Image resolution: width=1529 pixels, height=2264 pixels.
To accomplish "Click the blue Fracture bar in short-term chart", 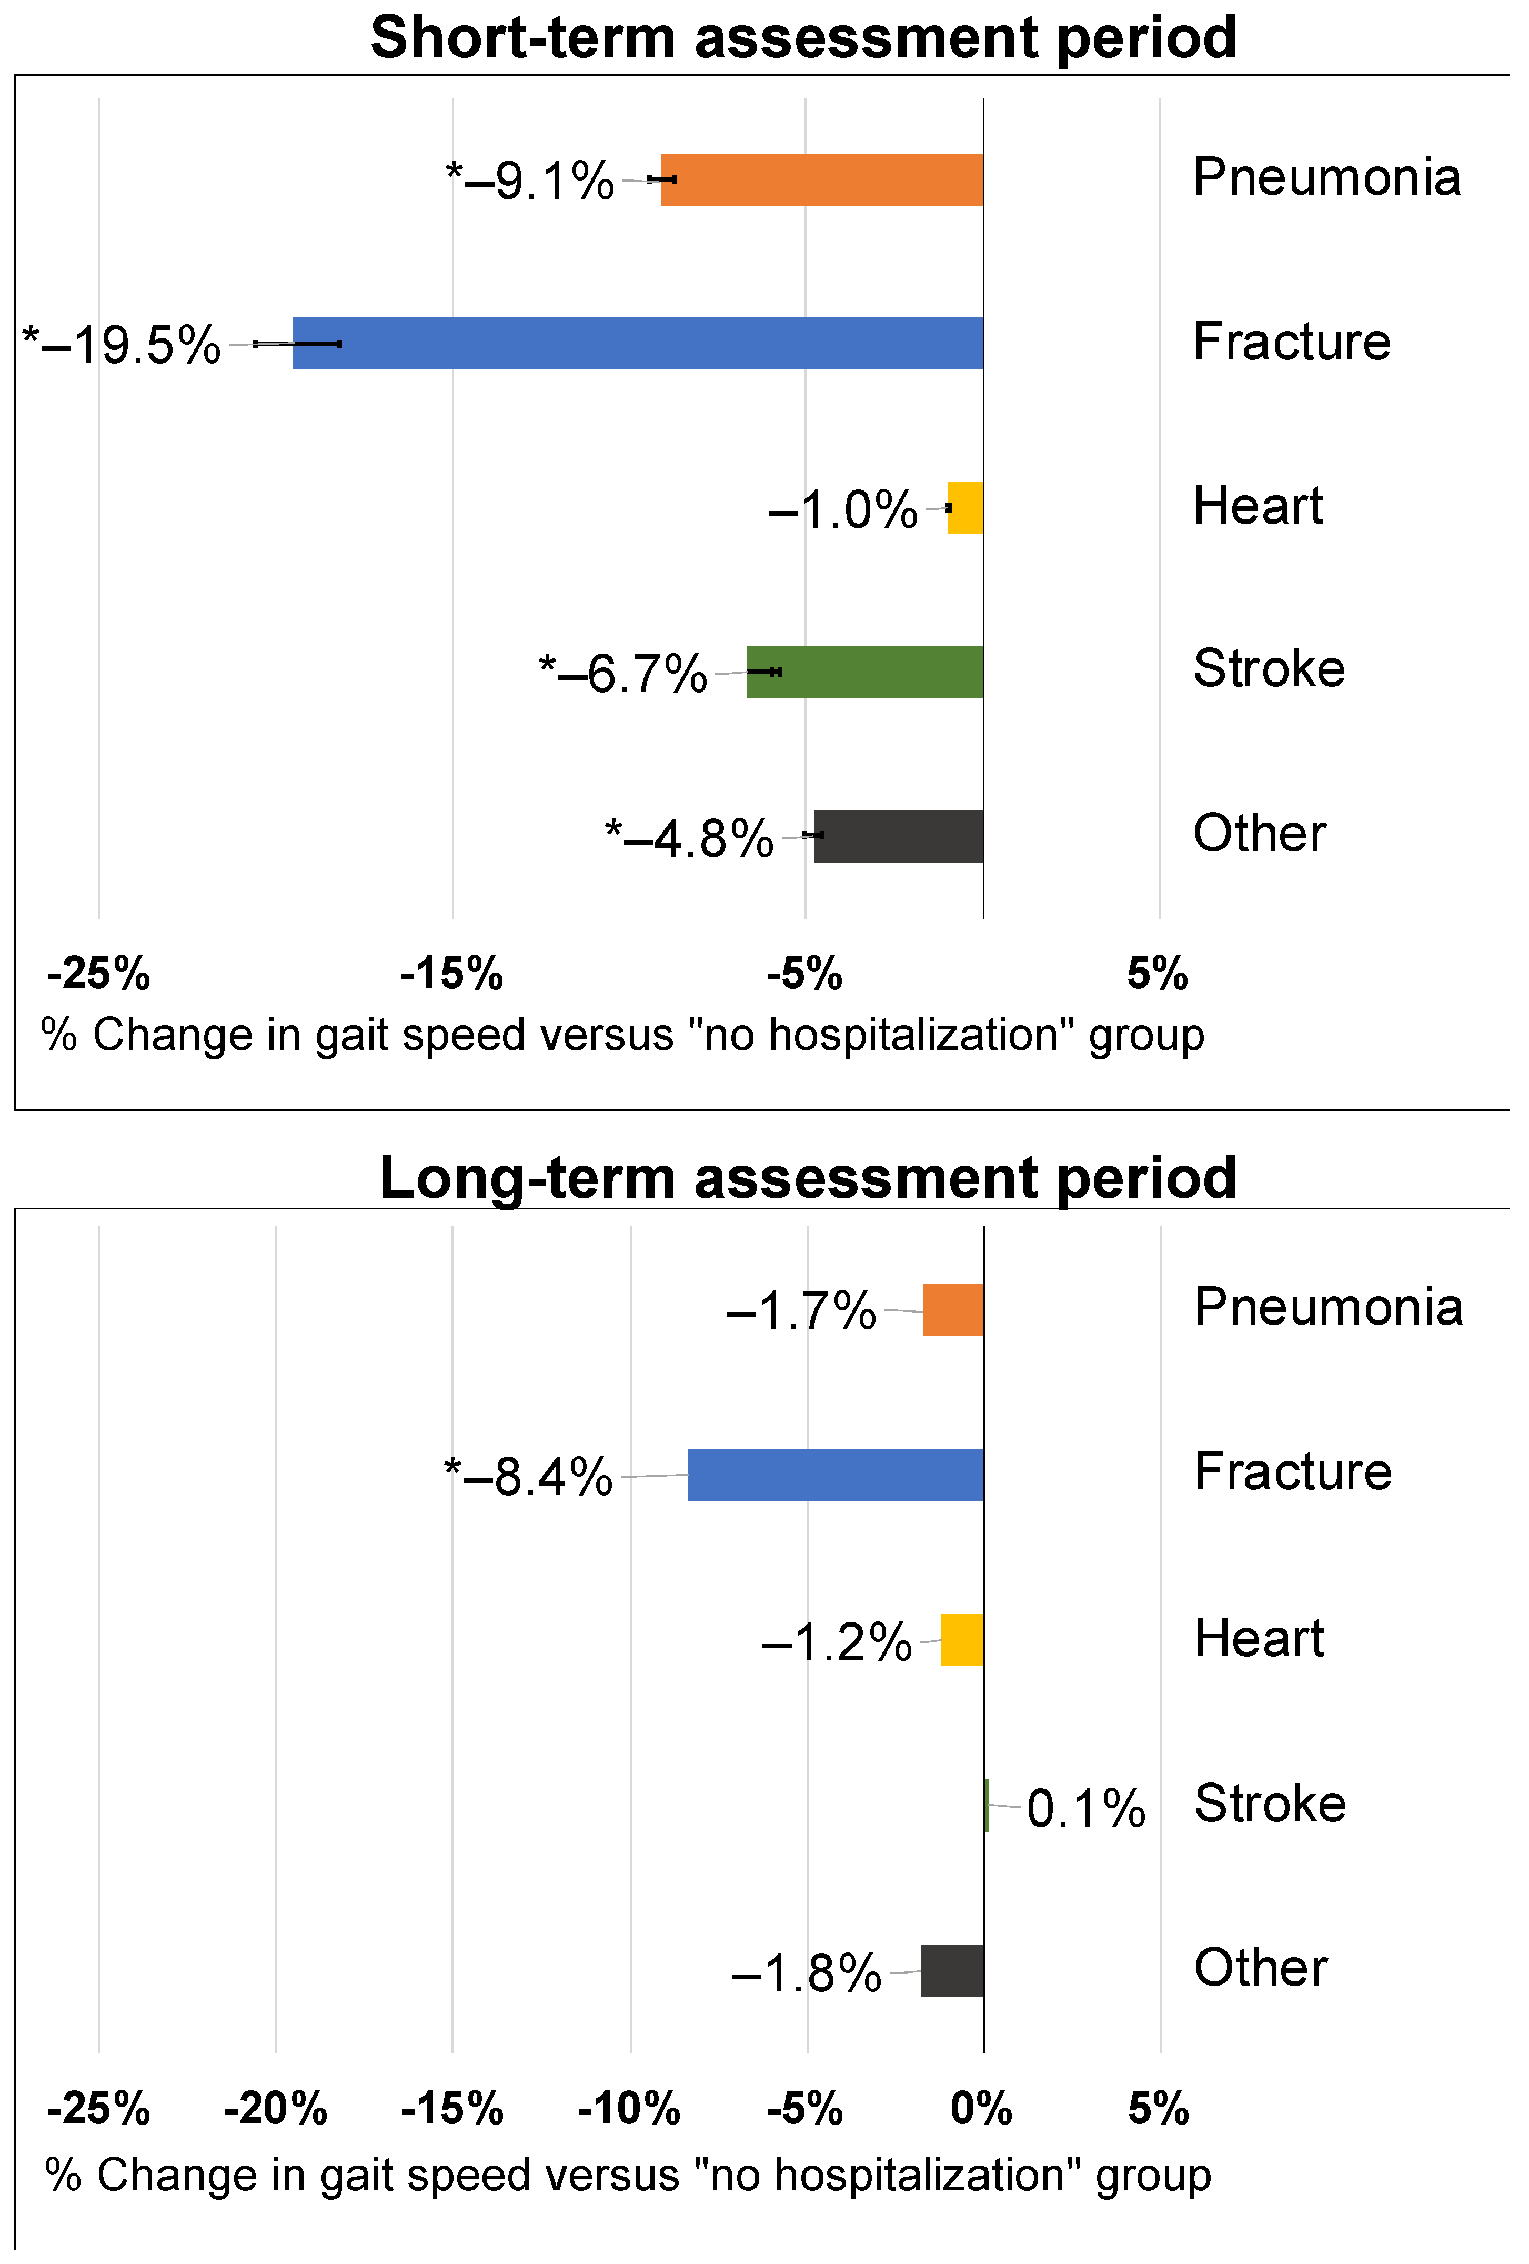I will point(638,343).
